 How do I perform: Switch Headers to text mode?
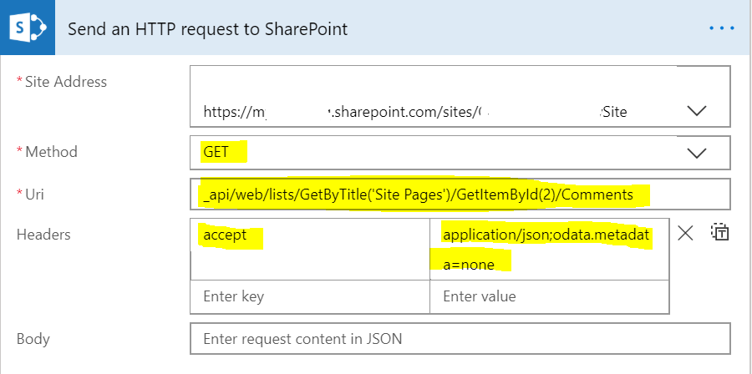tap(719, 234)
